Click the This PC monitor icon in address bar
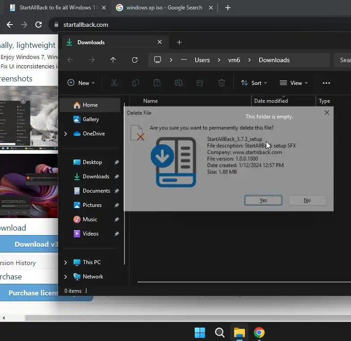351x341 pixels. pyautogui.click(x=158, y=60)
